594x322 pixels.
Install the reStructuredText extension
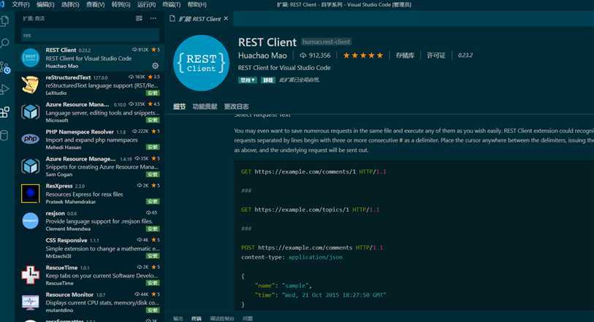tap(153, 93)
